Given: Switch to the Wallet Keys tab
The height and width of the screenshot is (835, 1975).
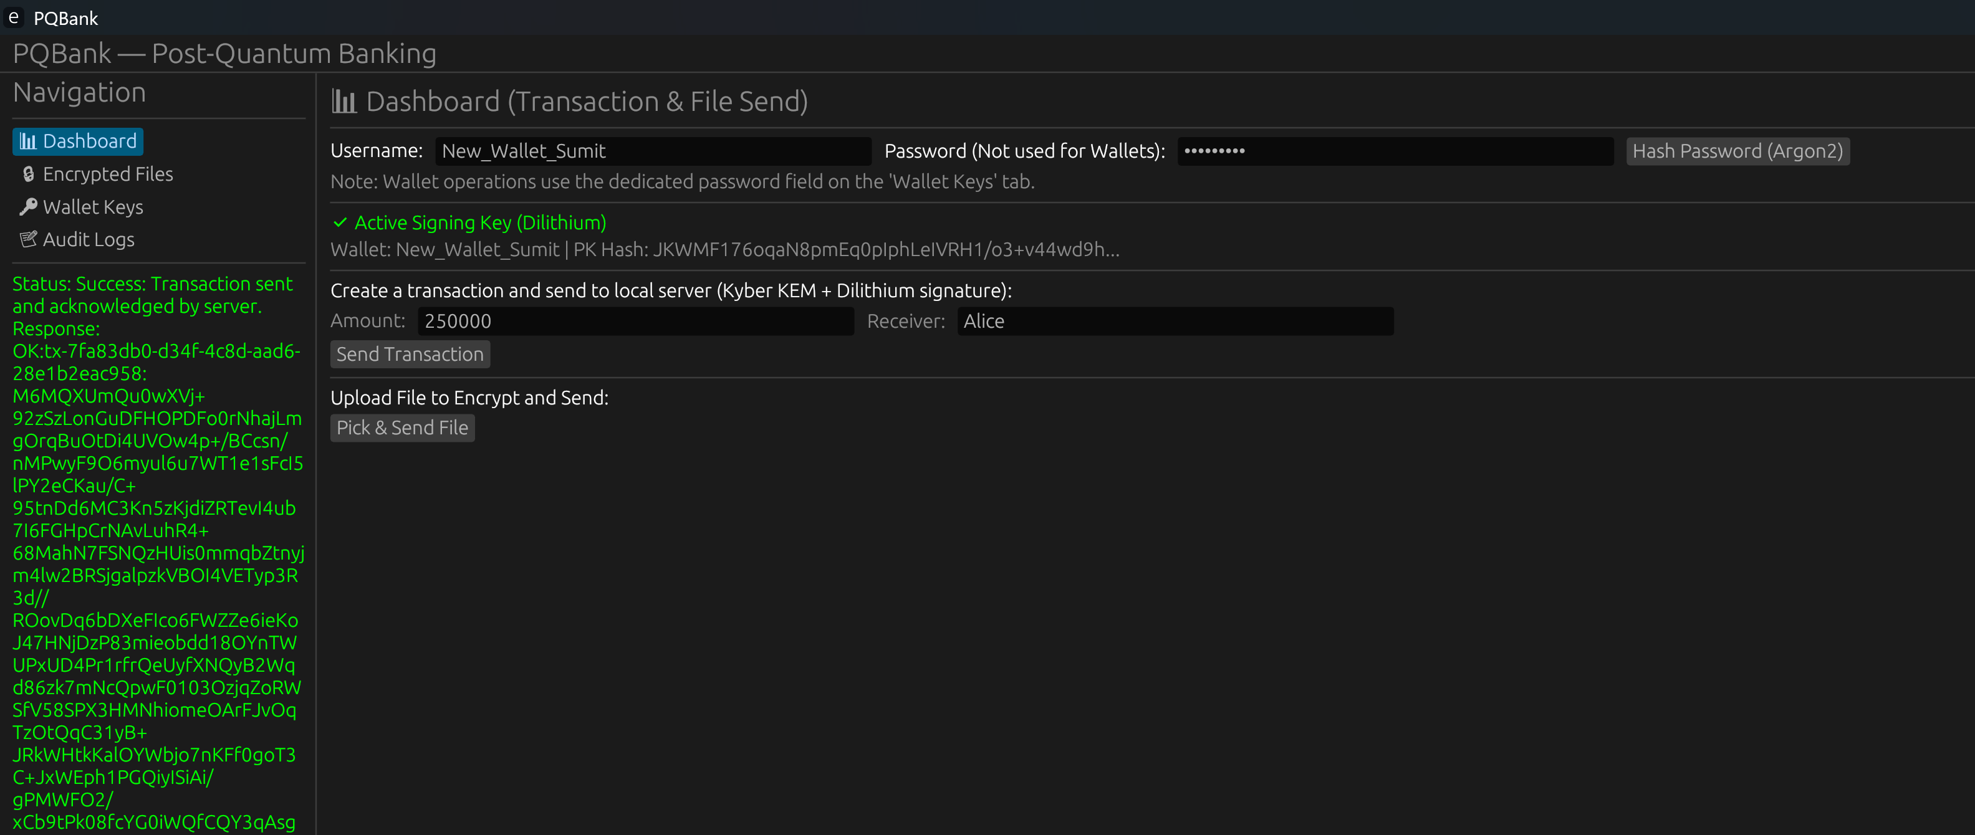Looking at the screenshot, I should pos(93,208).
